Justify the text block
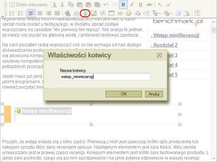 point(57,13)
